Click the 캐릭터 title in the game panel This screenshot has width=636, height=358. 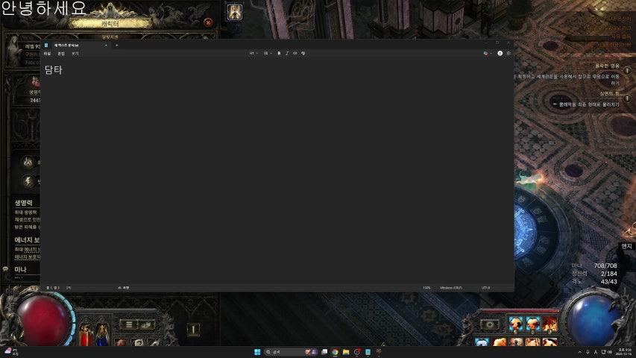coord(110,24)
